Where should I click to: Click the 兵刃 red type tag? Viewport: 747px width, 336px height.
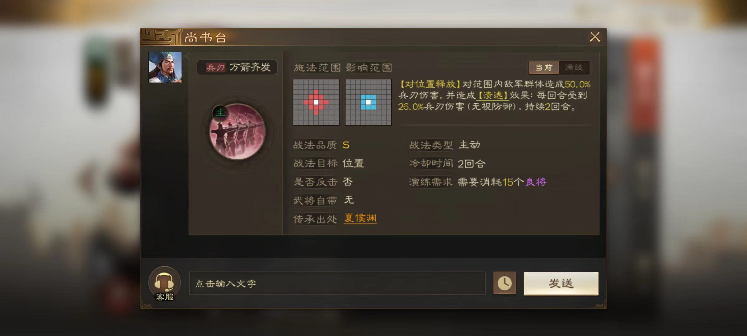coord(215,68)
